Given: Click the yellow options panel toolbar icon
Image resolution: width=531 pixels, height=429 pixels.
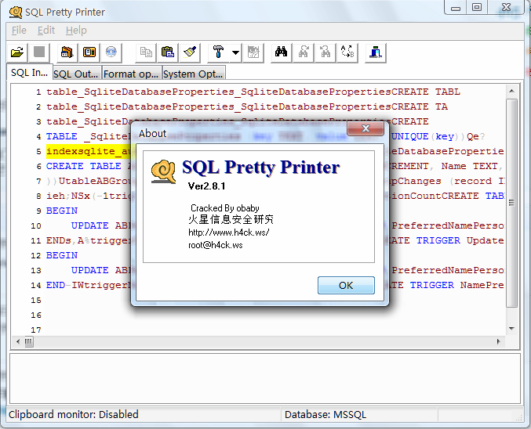Looking at the screenshot, I should pos(89,52).
